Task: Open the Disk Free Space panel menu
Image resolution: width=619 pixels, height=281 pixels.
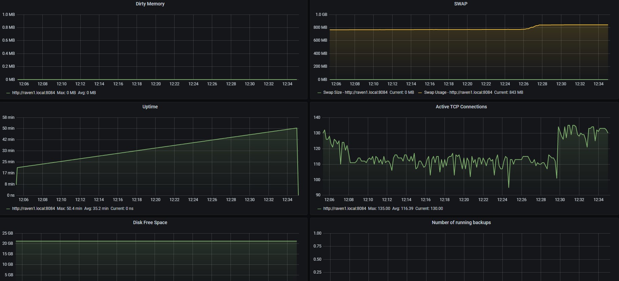Action: point(150,222)
